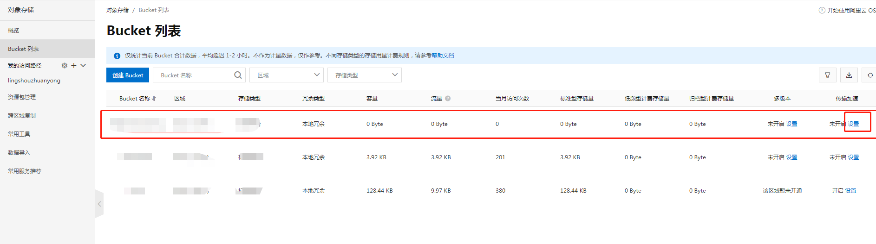
Task: Click the 开始使用阿里云 OSS link
Action: pos(851,10)
